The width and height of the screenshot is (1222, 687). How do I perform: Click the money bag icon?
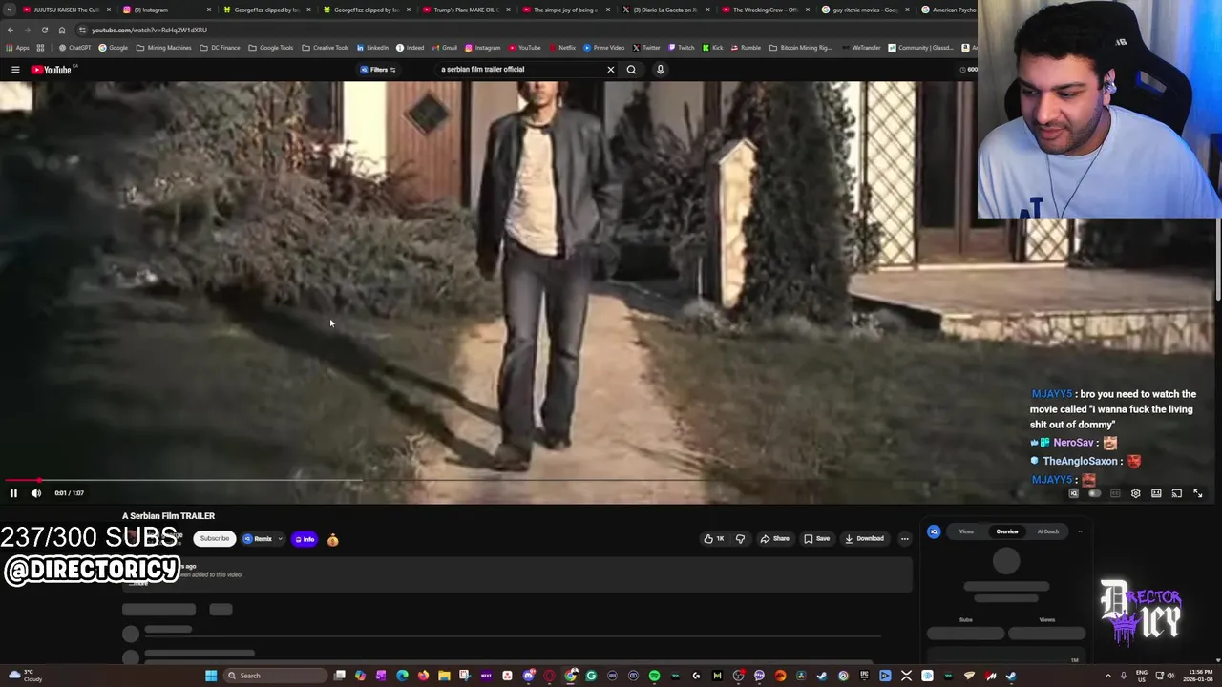pyautogui.click(x=332, y=540)
